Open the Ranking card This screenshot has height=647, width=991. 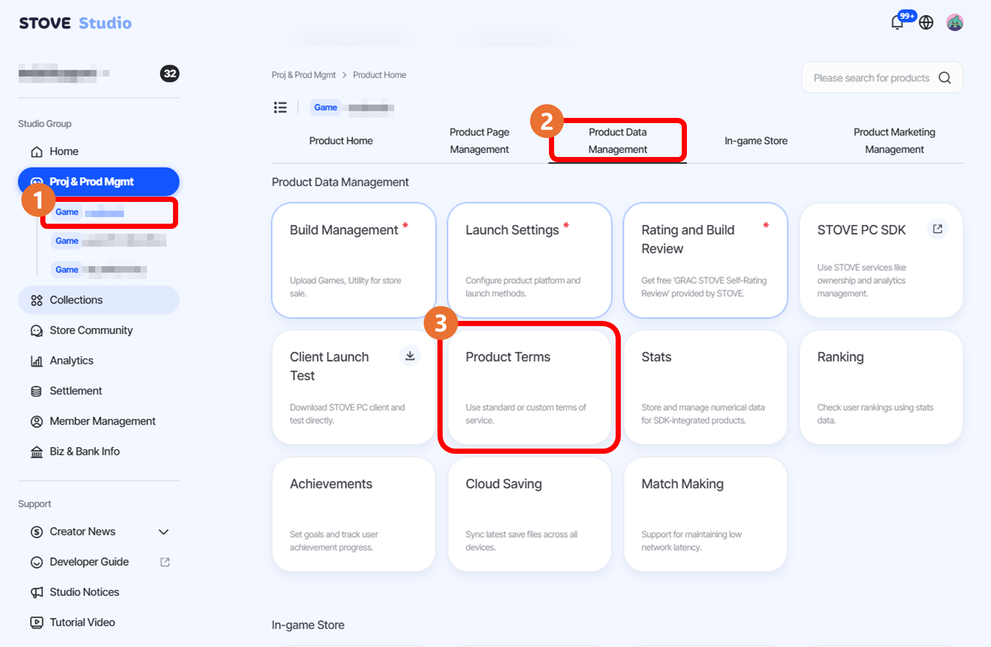[x=881, y=387]
